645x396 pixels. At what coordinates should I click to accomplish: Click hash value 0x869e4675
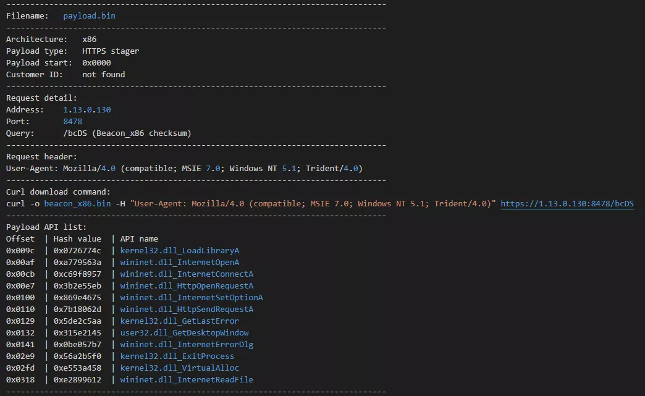[77, 297]
